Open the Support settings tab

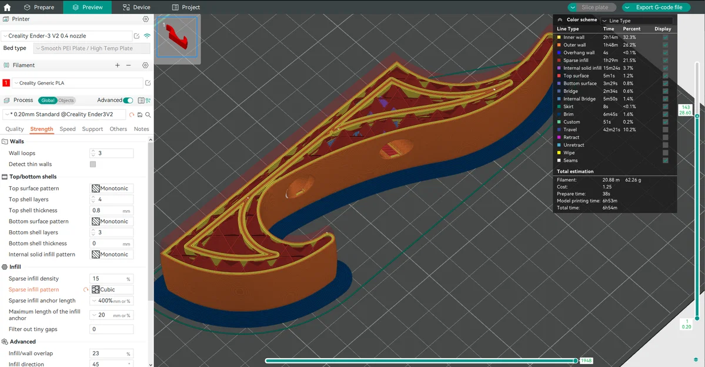93,129
